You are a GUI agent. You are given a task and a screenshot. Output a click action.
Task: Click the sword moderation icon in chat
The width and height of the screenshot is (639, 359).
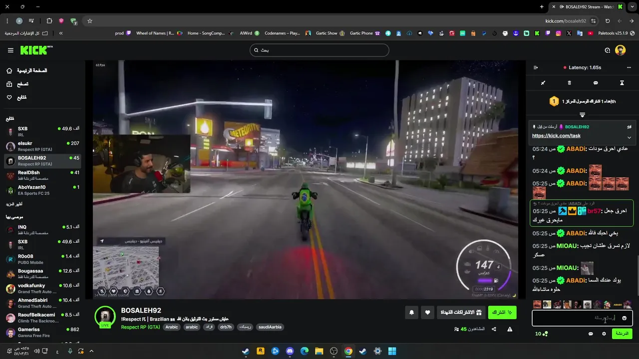[543, 83]
